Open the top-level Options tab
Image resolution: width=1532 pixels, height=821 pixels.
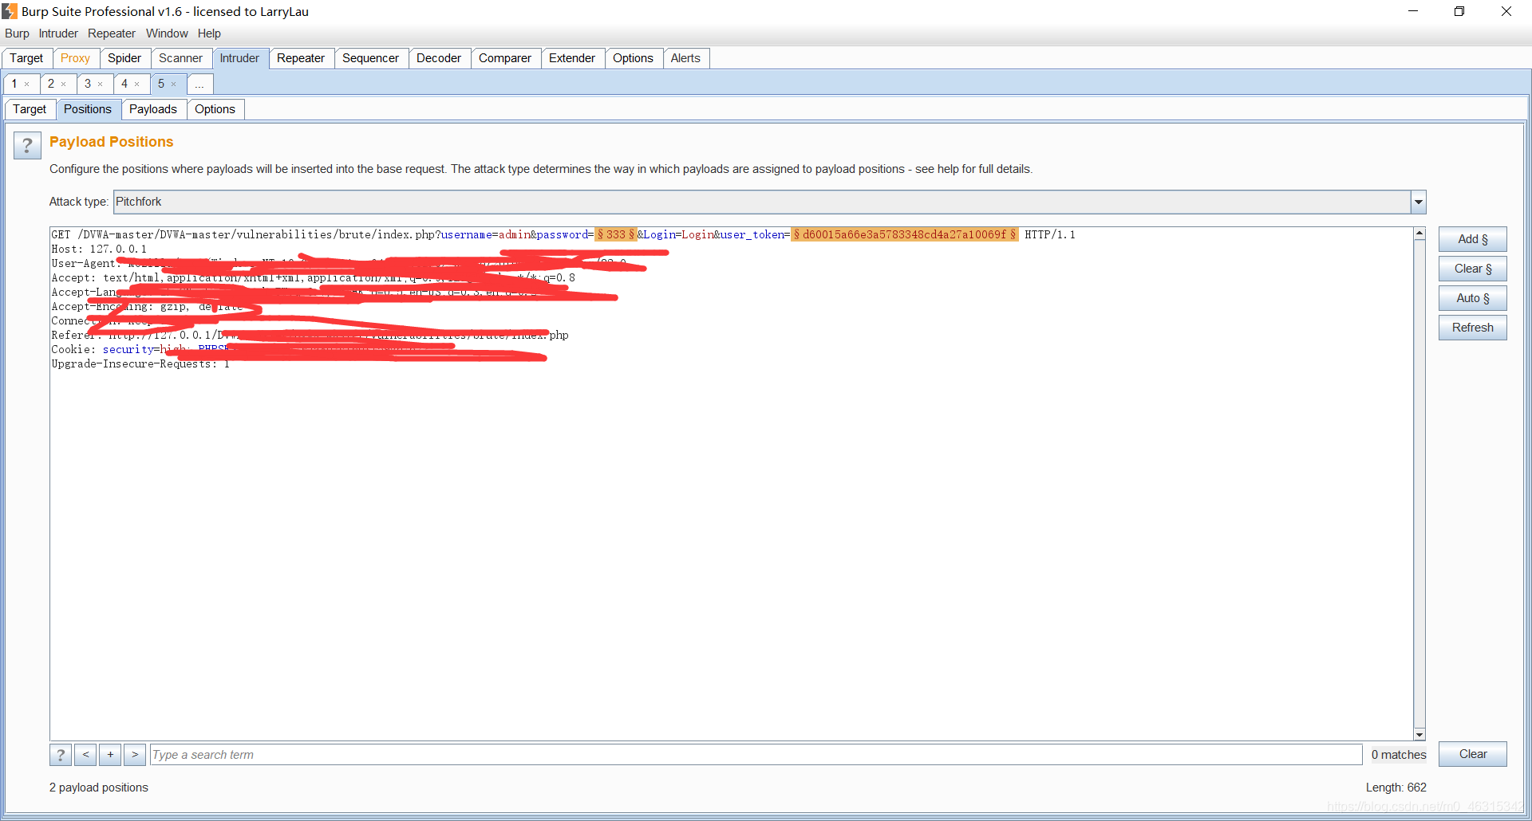tap(633, 58)
